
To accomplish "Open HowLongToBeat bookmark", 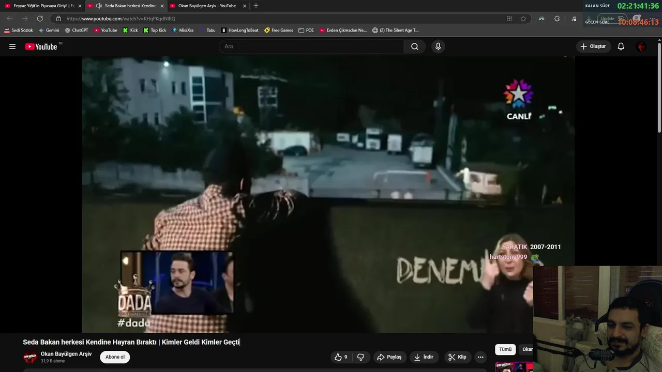I will coord(240,30).
